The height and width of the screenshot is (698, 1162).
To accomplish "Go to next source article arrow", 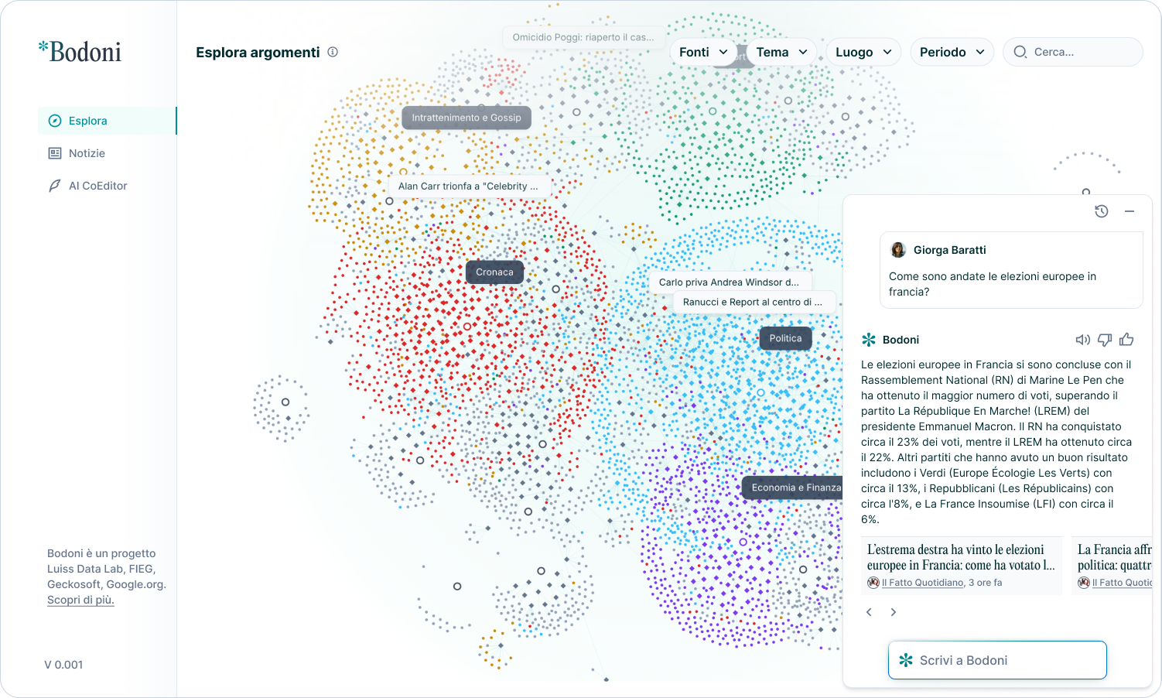I will [894, 612].
